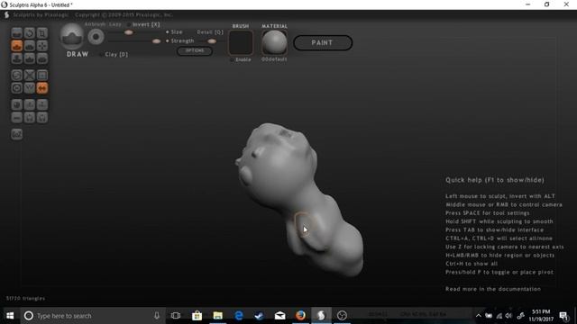This screenshot has width=577, height=324.
Task: Click the circular ring icon beside Draw
Action: pyautogui.click(x=96, y=37)
